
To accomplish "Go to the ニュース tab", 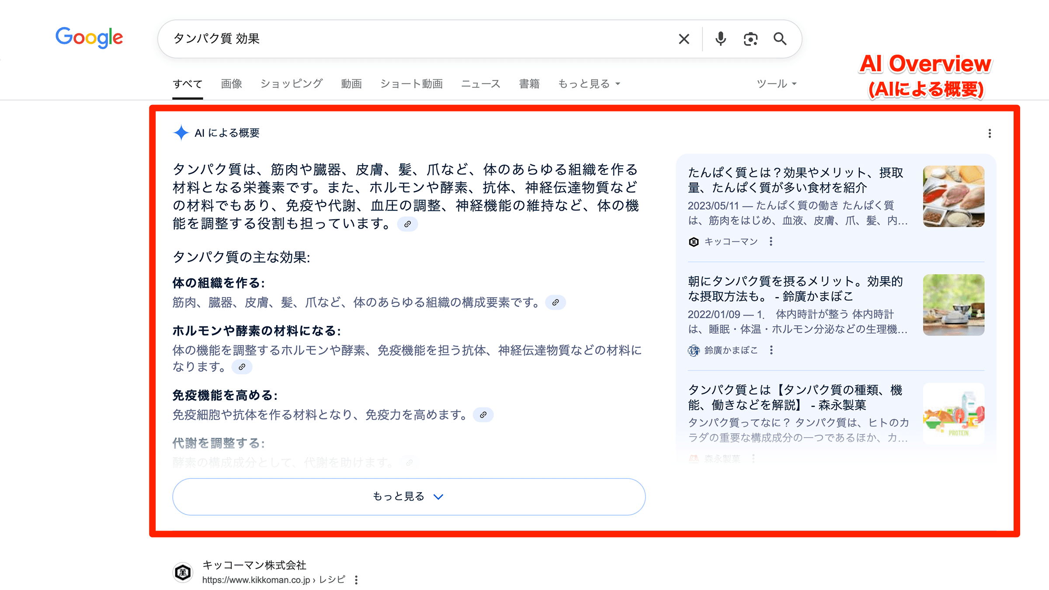I will coord(481,84).
